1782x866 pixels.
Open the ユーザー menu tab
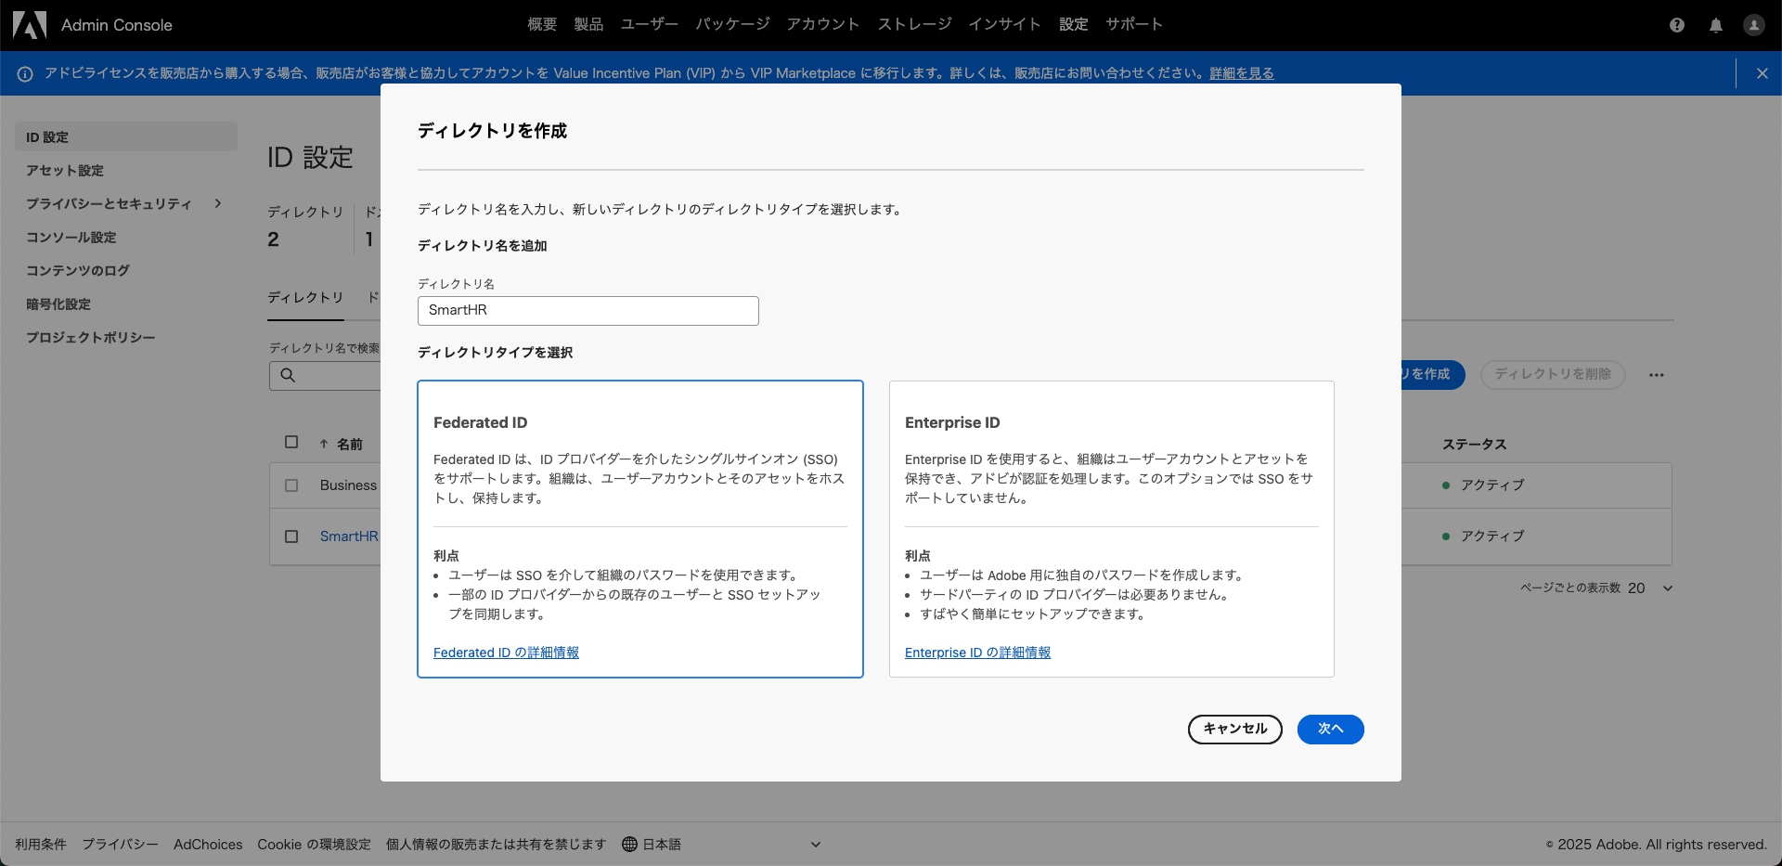click(650, 24)
